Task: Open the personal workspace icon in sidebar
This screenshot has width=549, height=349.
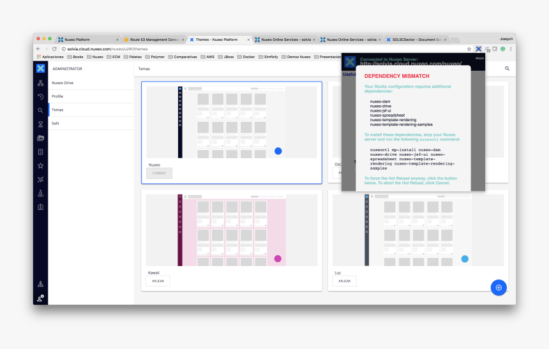Action: [x=41, y=179]
